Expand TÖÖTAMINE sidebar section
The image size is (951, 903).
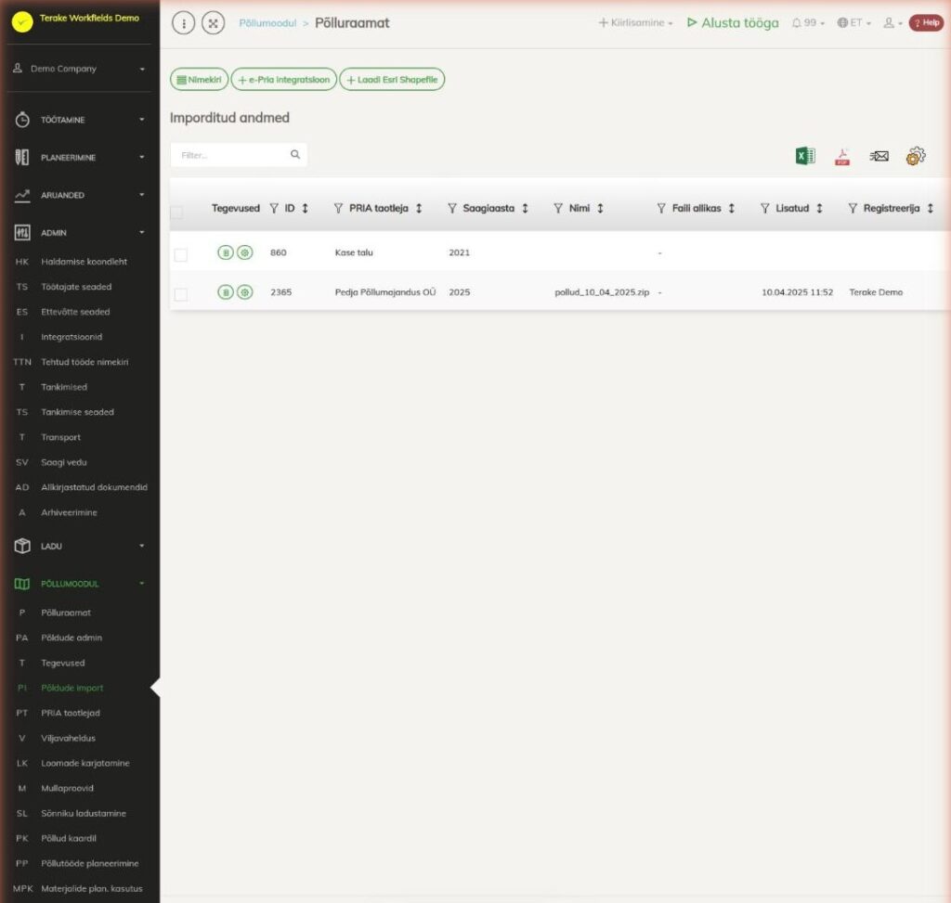(x=79, y=120)
